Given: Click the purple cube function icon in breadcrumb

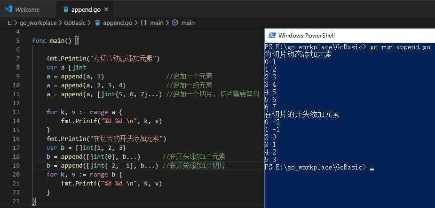Looking at the screenshot, I should (174, 23).
